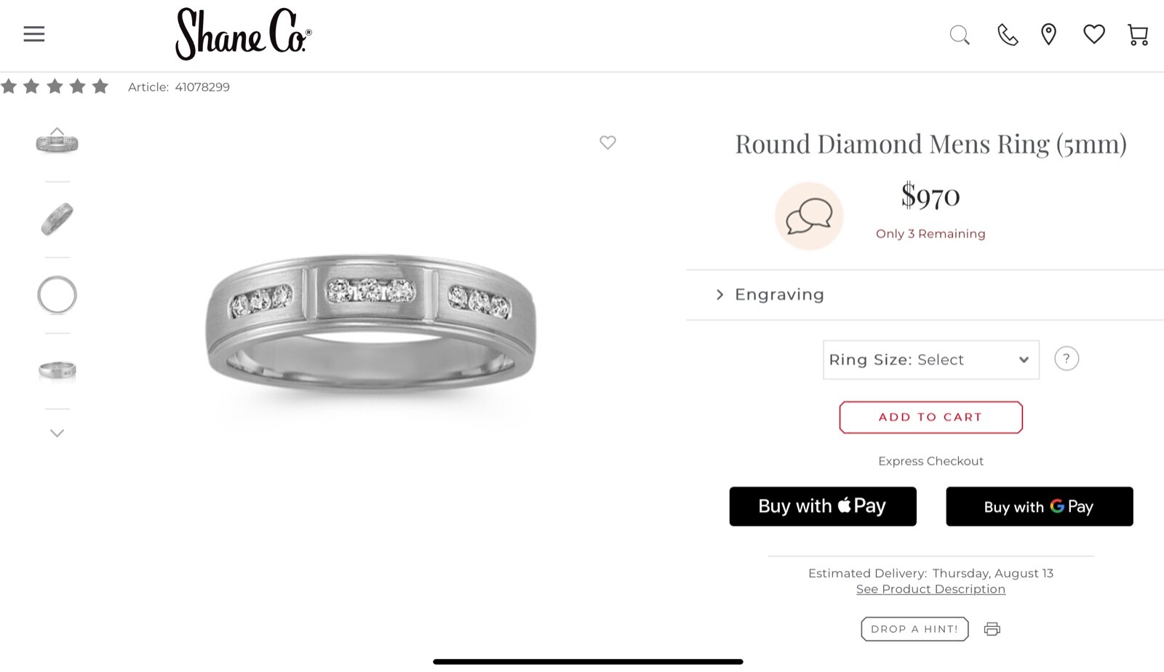Screen dimensions: 1164x672
Task: Click the Add to Cart button
Action: (x=930, y=417)
